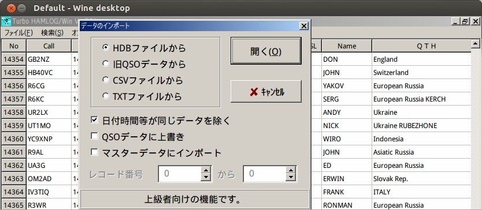The width and height of the screenshot is (482, 210).
Task: Select row number 14360
Action: tap(14, 139)
